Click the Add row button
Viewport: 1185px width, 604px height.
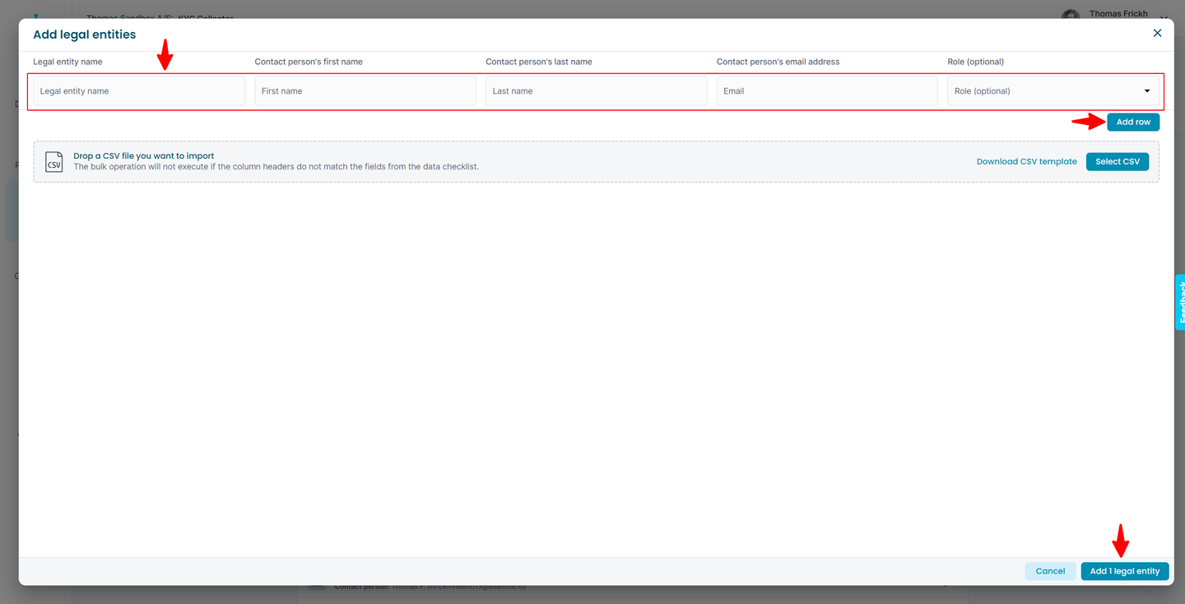point(1133,122)
